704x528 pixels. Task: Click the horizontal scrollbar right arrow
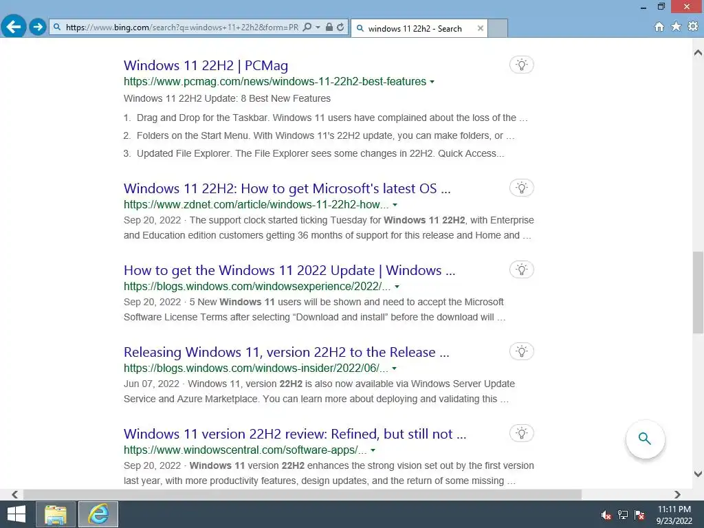(677, 494)
